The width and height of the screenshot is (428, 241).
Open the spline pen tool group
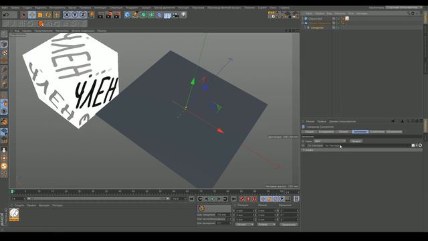pos(135,15)
